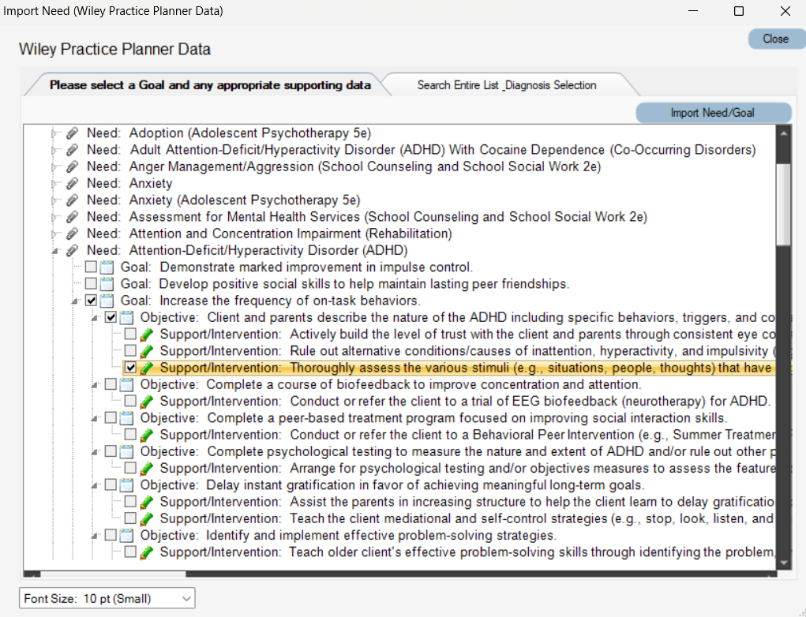
Task: Click the Close button
Action: click(x=775, y=39)
